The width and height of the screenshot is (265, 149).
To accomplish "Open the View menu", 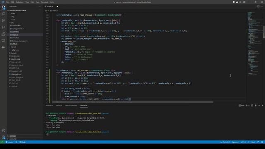I will click(27, 2).
